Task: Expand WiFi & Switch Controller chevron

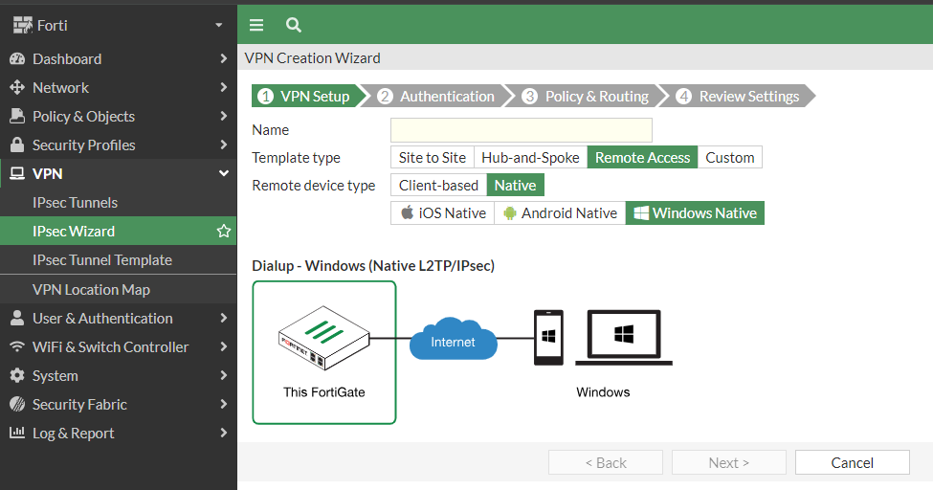Action: (224, 346)
